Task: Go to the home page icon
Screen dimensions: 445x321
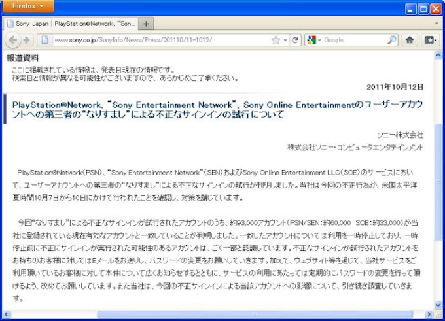Action: (x=410, y=40)
